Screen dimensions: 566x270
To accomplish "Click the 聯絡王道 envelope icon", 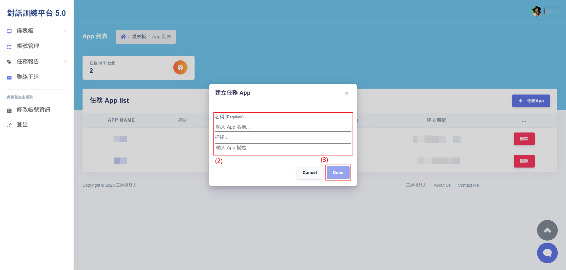I will pyautogui.click(x=9, y=77).
